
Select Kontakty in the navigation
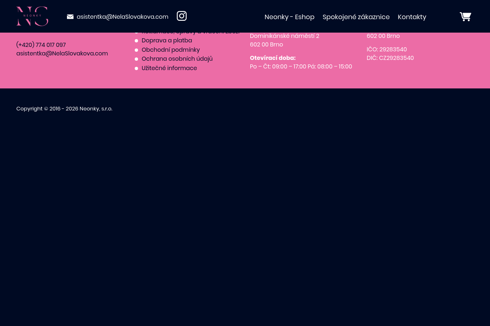pyautogui.click(x=412, y=17)
